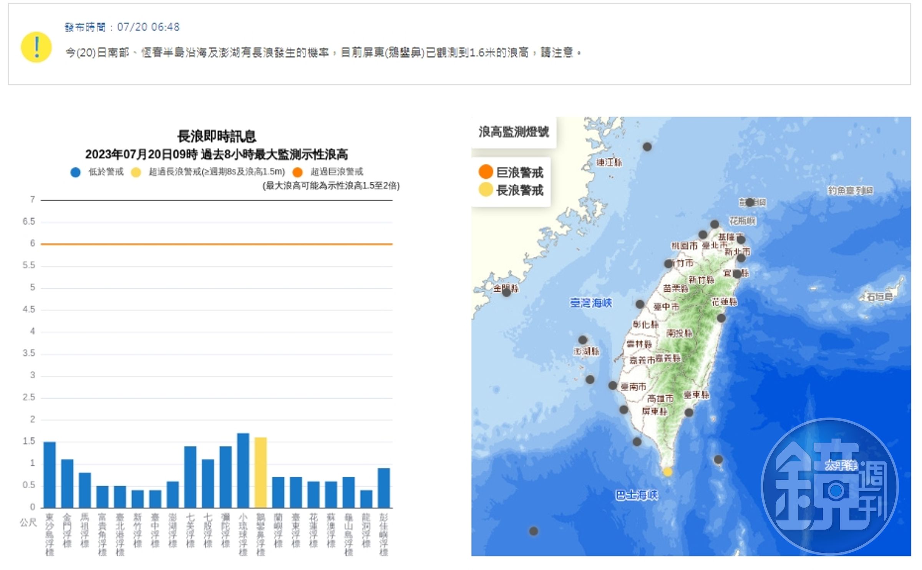The image size is (922, 570).
Task: Click the gray marker left of 臺南市
Action: click(x=613, y=385)
